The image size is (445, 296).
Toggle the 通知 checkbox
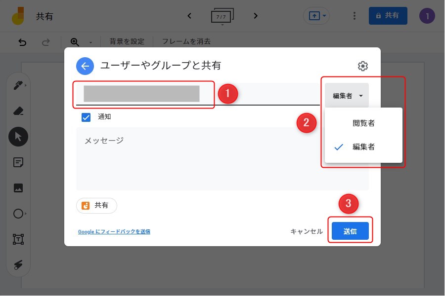[86, 117]
